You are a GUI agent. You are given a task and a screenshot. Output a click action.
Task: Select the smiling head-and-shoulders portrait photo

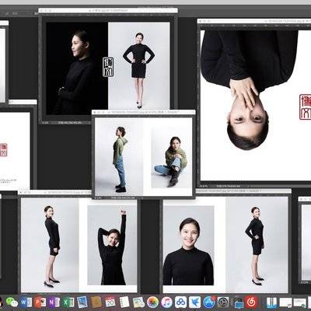pyautogui.click(x=189, y=246)
